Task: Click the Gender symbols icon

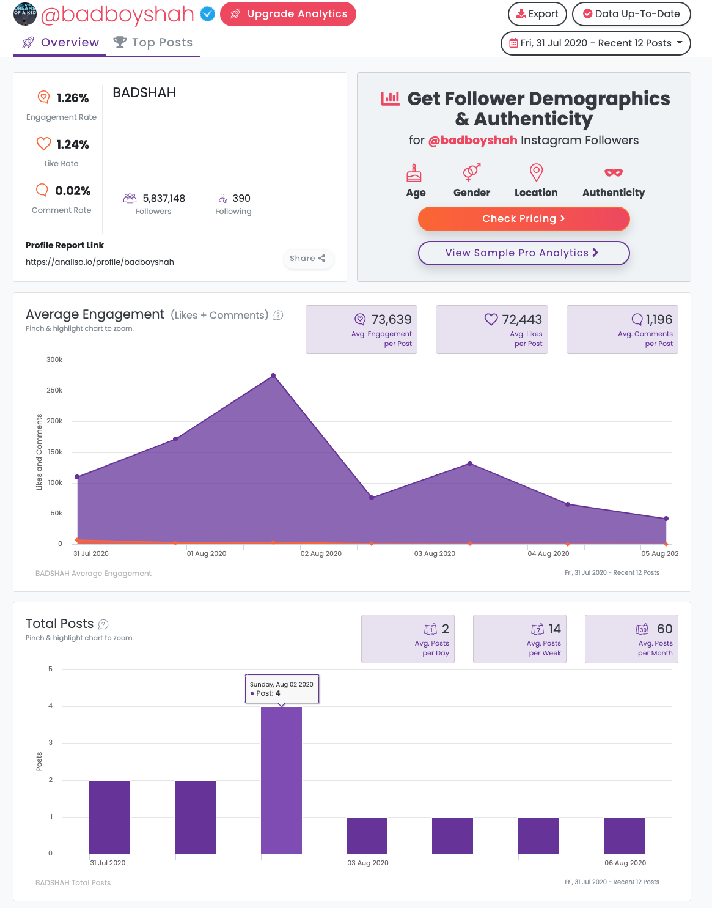Action: click(x=471, y=172)
